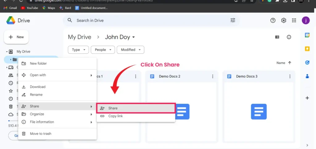Screen dimensions: 316x149
Task: Open more options for Demo Docs 2
Action: coord(213,76)
